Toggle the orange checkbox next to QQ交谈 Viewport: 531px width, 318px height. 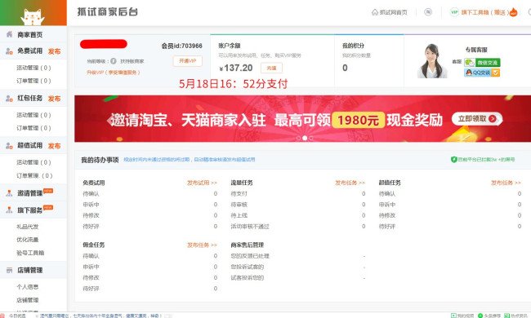496,73
